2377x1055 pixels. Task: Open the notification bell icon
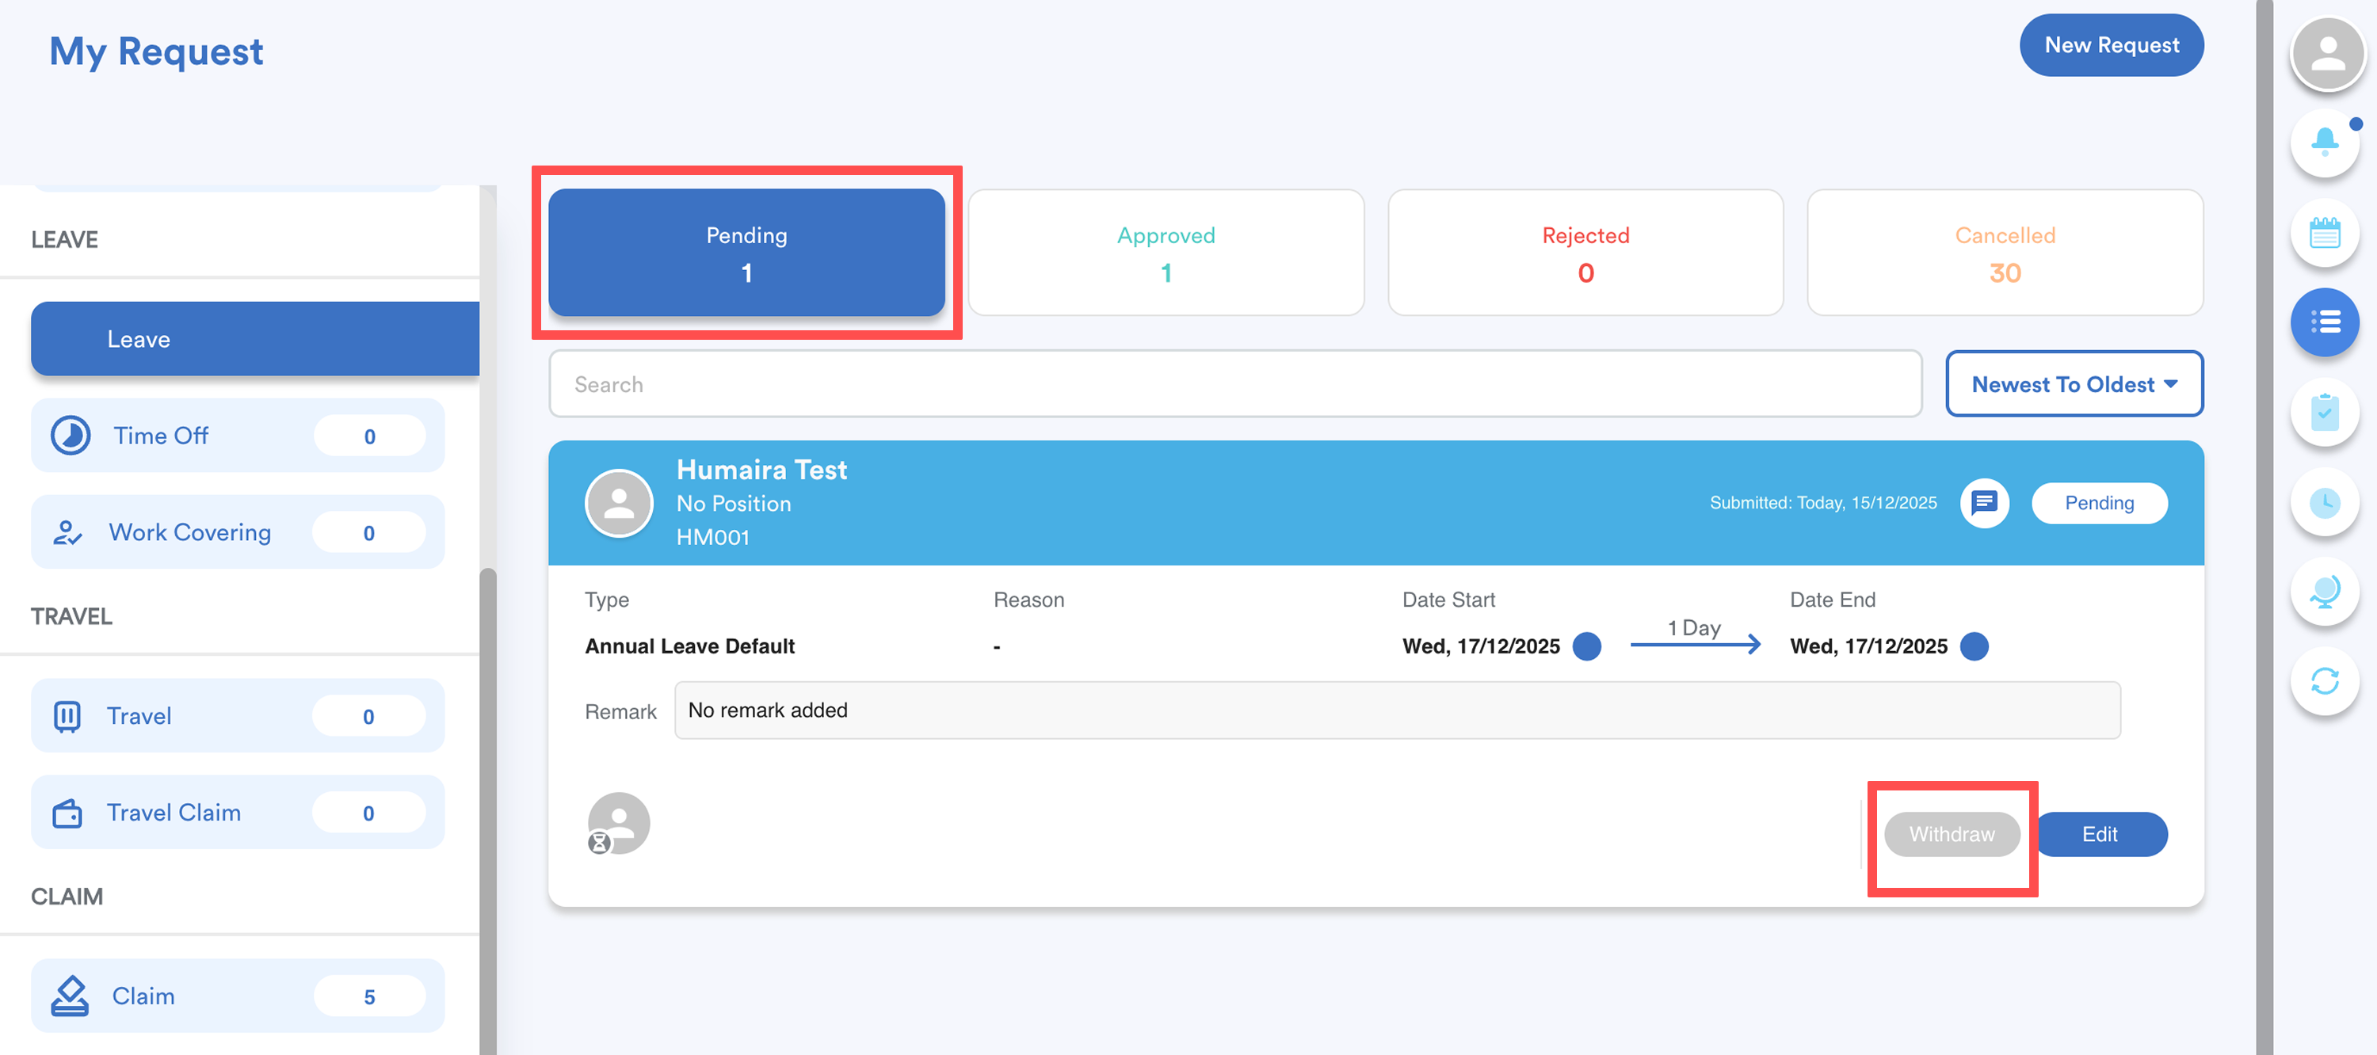click(x=2325, y=142)
